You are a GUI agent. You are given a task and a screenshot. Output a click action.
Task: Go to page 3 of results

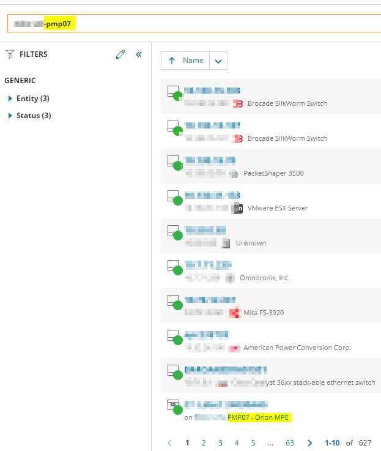coord(220,442)
